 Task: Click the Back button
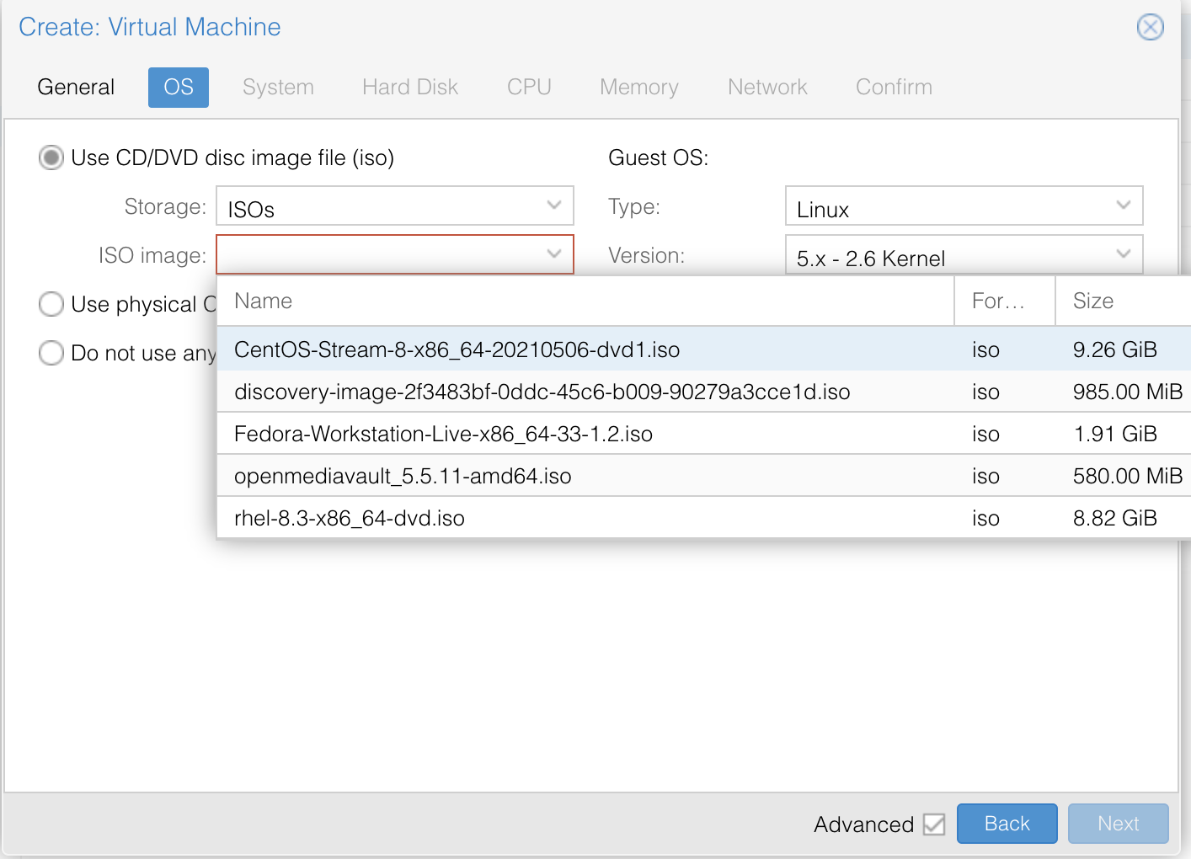1007,824
